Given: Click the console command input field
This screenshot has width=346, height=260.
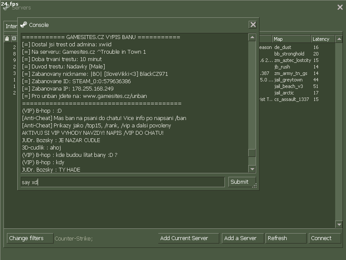Looking at the screenshot, I should (122, 182).
